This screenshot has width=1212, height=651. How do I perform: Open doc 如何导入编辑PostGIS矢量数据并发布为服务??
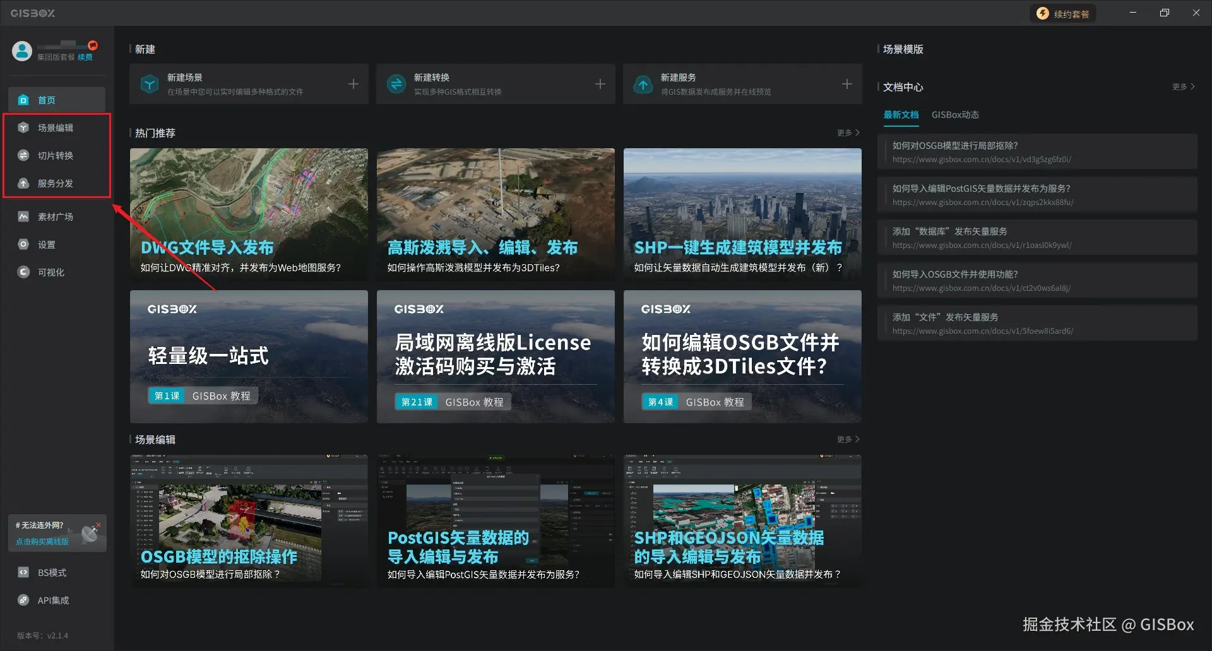(x=1037, y=194)
